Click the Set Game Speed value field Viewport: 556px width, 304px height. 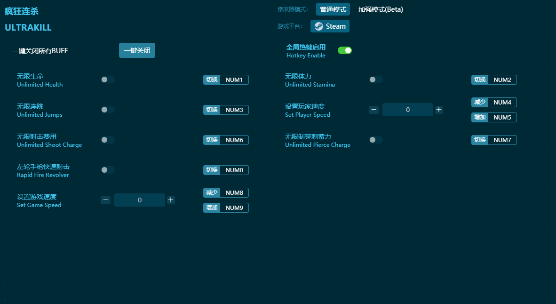[139, 200]
